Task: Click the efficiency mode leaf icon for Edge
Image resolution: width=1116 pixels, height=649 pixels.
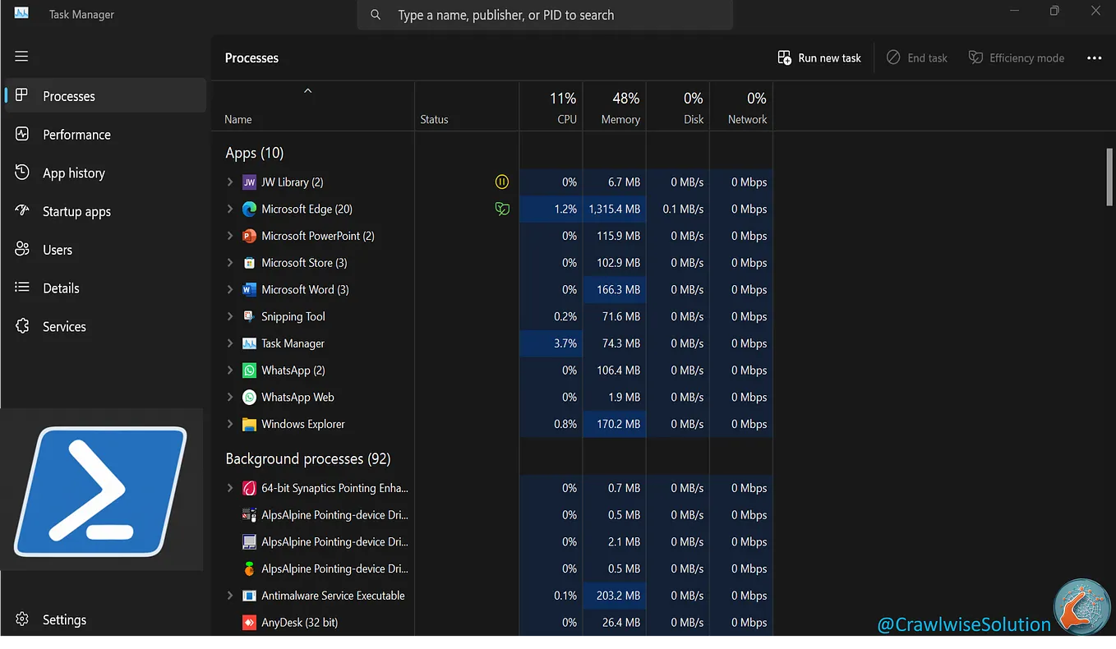Action: tap(502, 209)
